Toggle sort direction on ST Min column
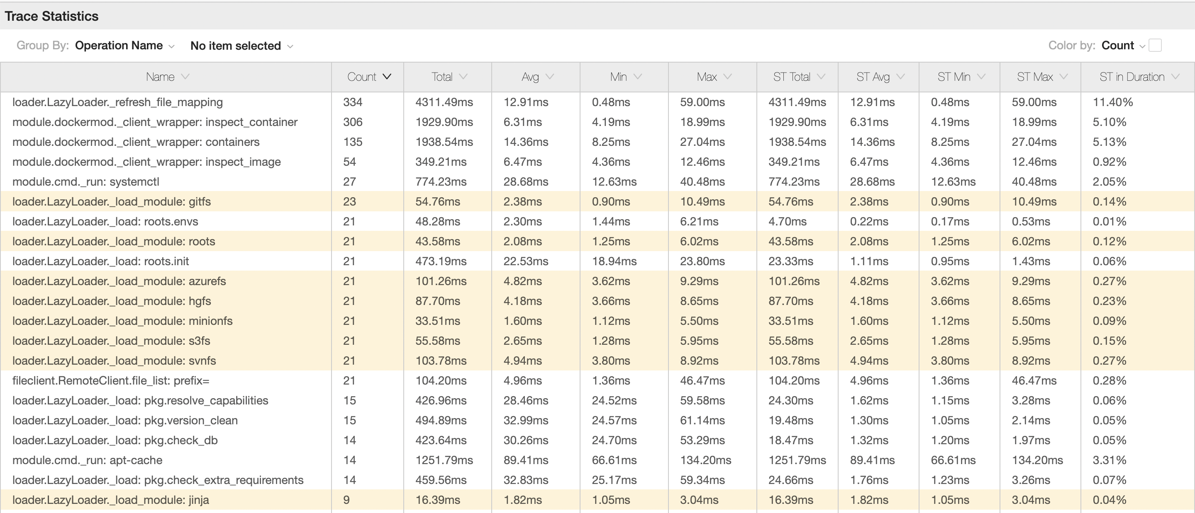Image resolution: width=1195 pixels, height=513 pixels. (982, 77)
